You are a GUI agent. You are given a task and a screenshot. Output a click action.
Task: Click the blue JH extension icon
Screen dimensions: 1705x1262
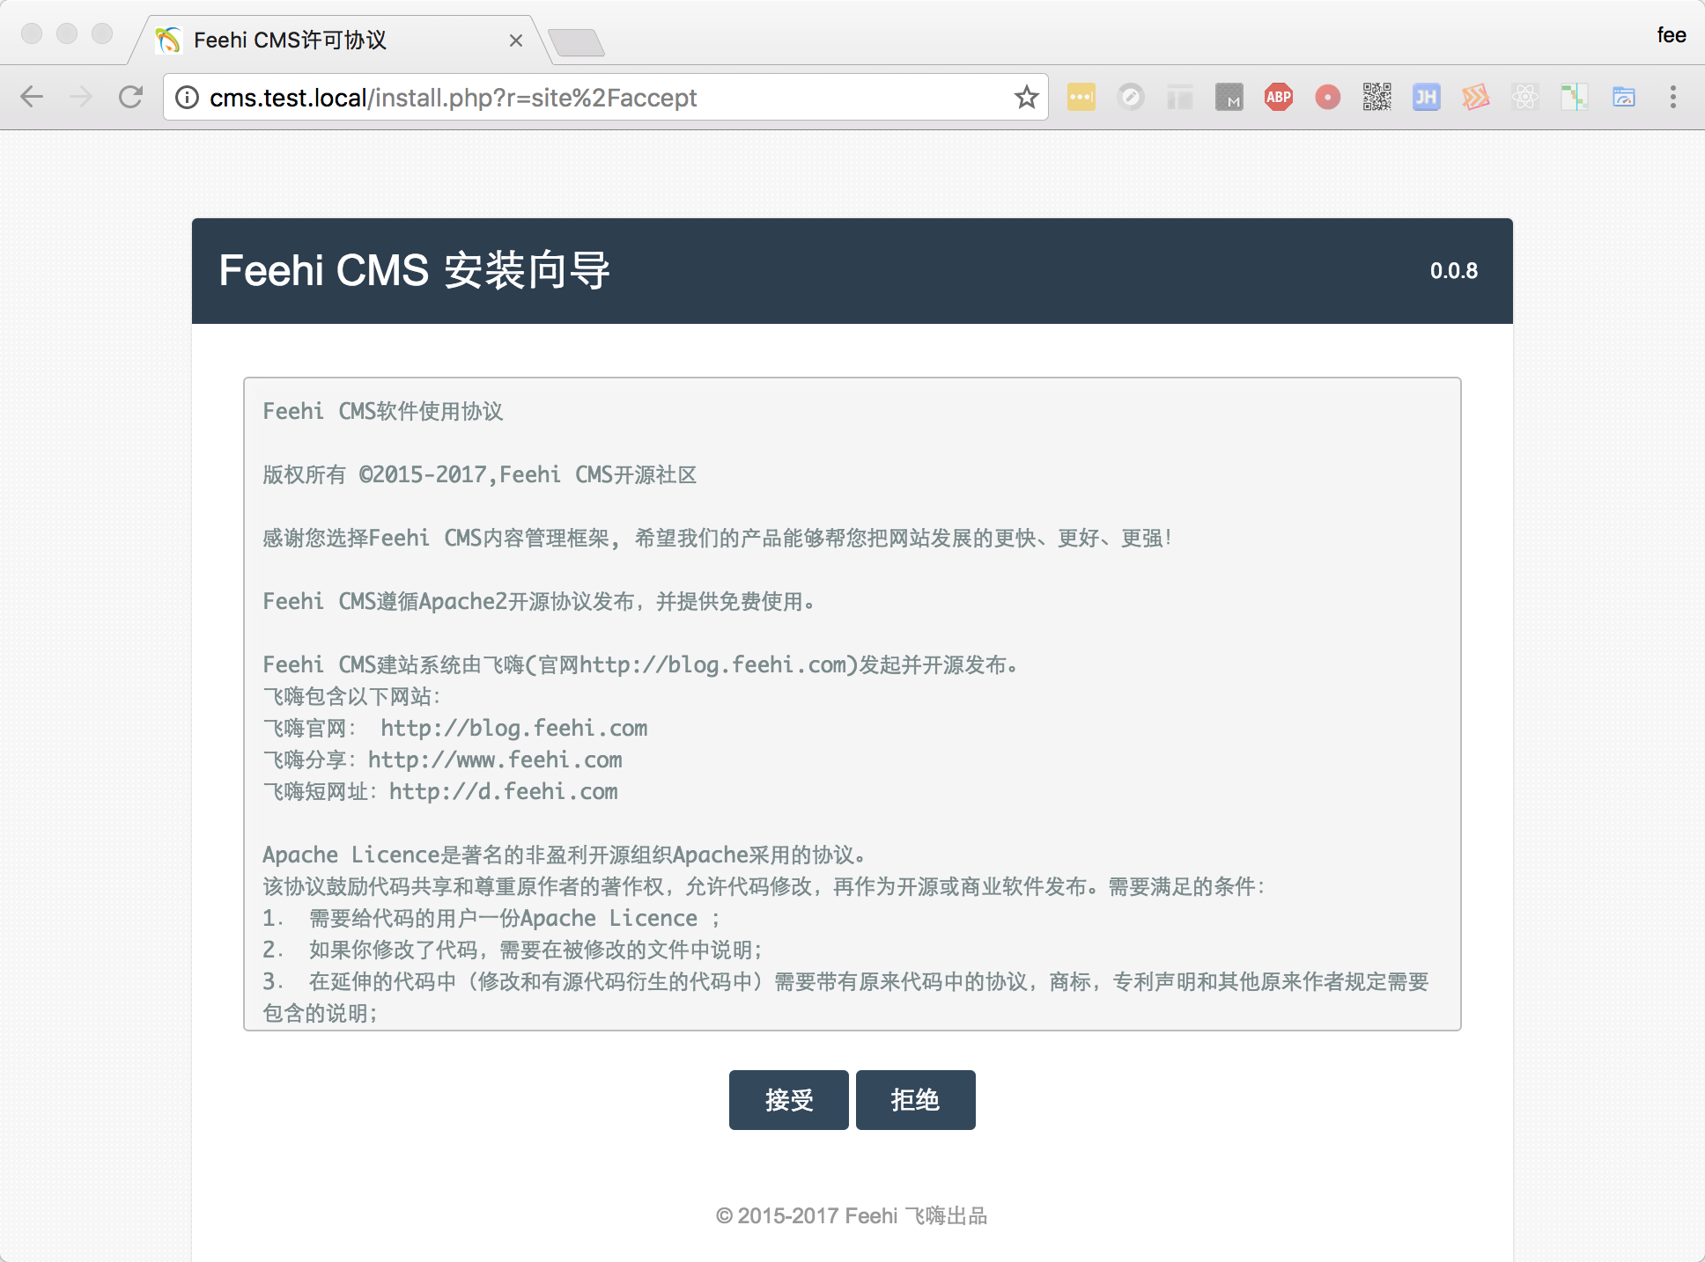coord(1426,97)
